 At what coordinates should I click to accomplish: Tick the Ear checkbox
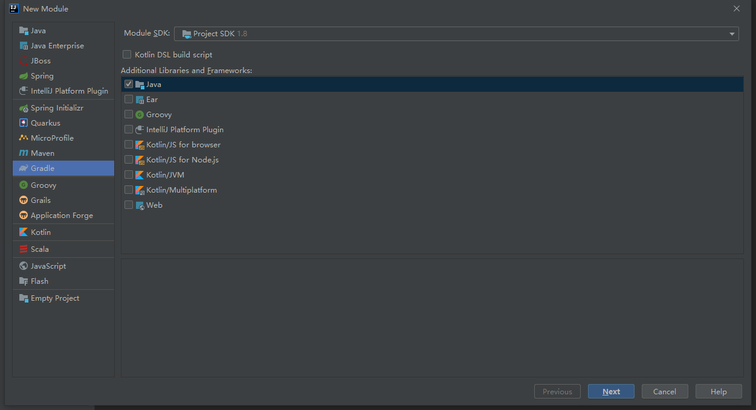coord(129,99)
